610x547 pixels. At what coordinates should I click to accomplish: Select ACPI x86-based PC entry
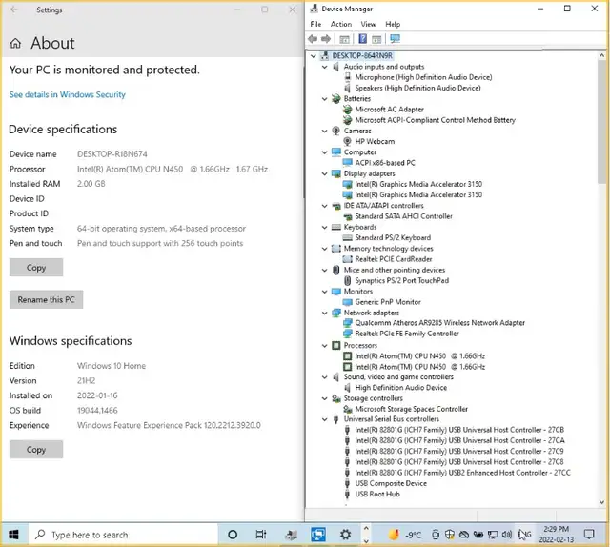pyautogui.click(x=385, y=163)
